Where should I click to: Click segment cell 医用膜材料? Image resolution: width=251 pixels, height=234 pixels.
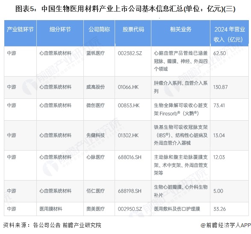click(51, 209)
